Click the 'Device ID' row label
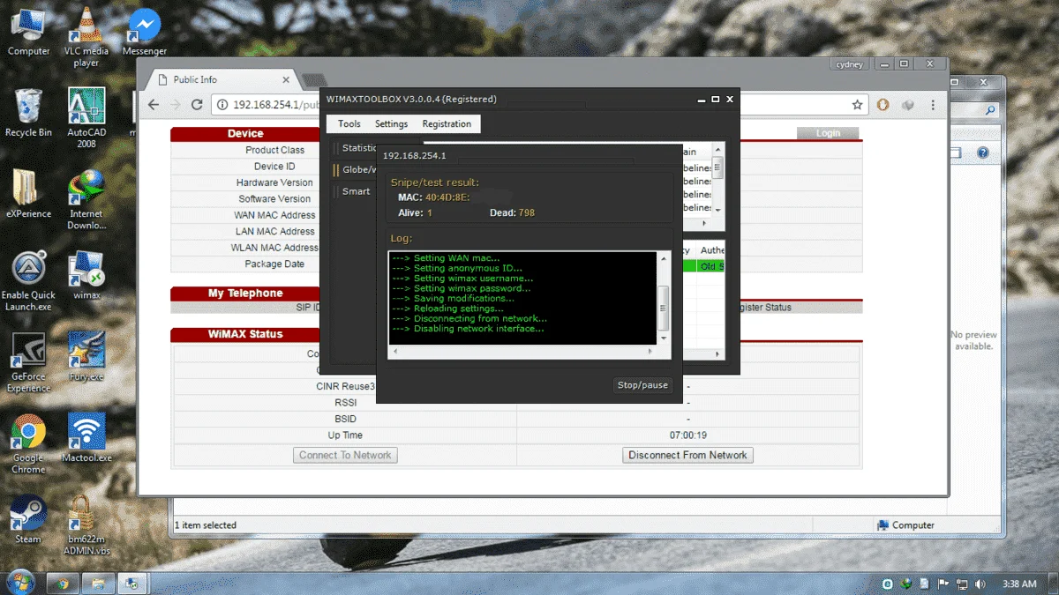The image size is (1059, 595). coord(274,166)
